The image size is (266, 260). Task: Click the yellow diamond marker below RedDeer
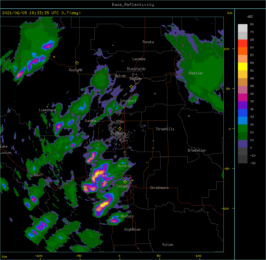[x=131, y=87]
